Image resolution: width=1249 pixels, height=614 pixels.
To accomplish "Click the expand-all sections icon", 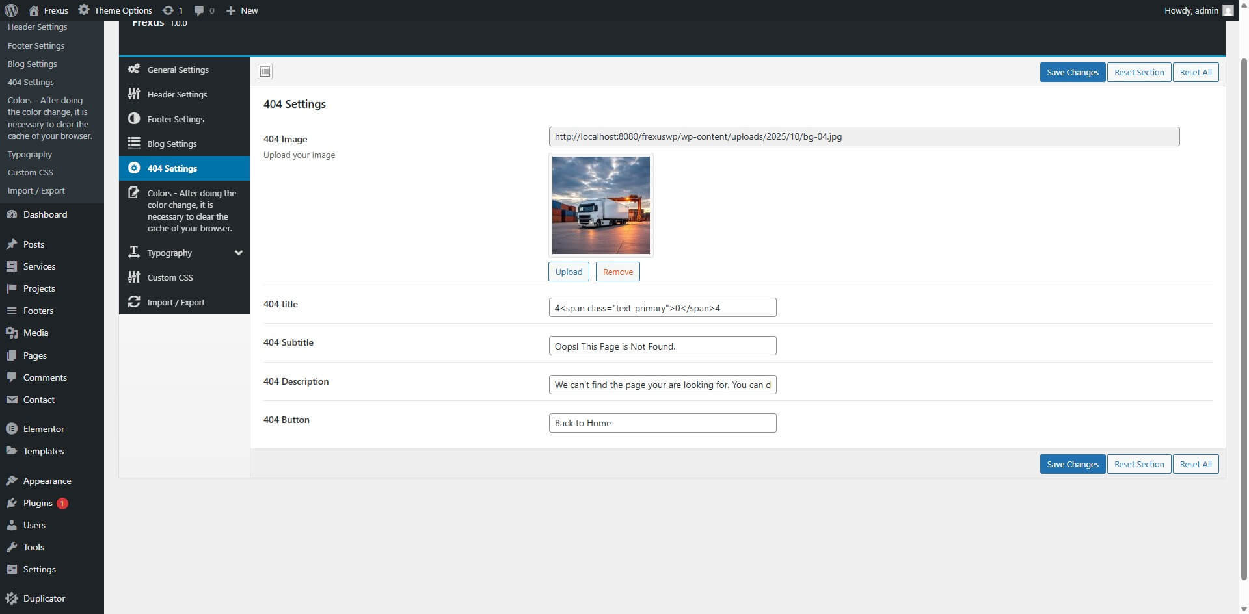I will pyautogui.click(x=265, y=71).
